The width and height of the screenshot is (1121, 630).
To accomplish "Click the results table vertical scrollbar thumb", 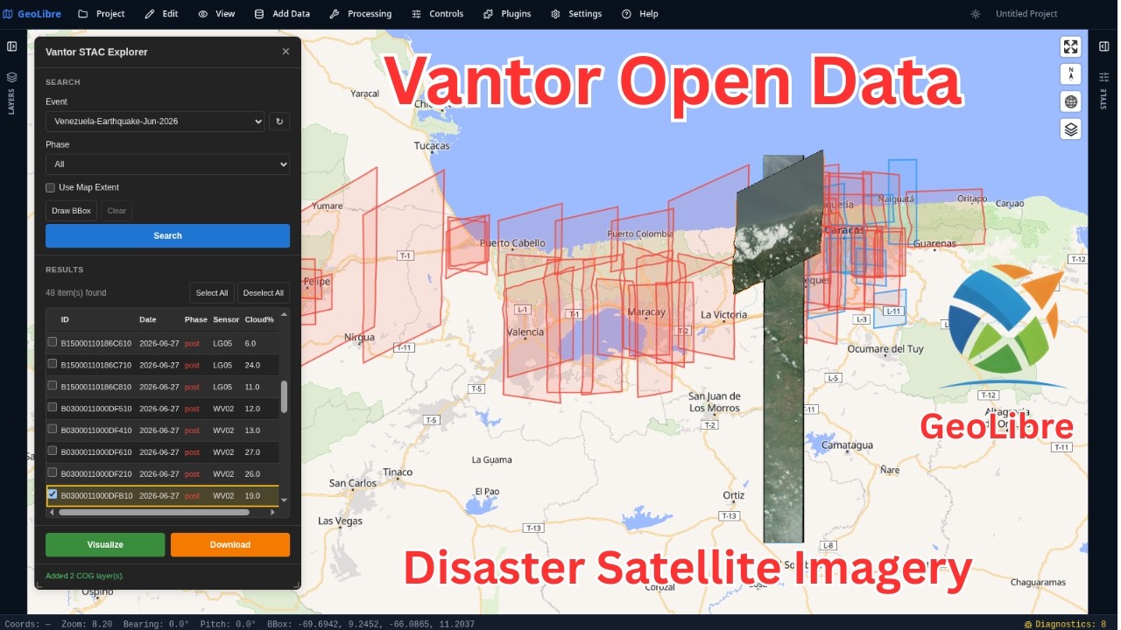I will point(284,396).
